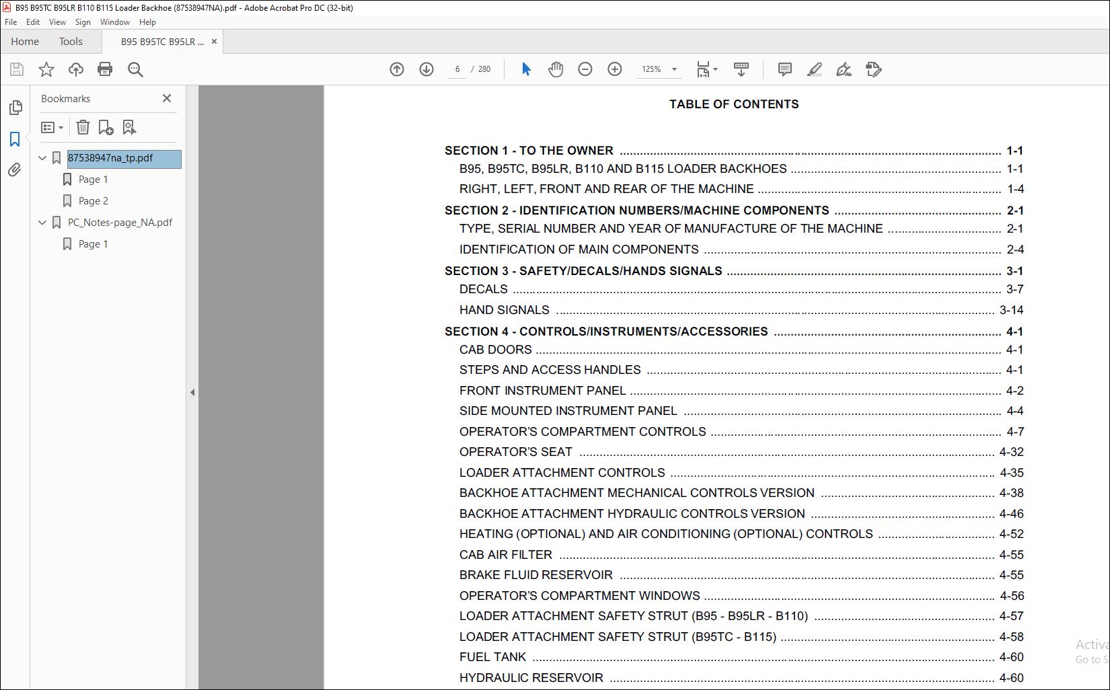Viewport: 1110px width, 690px height.
Task: Close the Bookmarks panel
Action: pos(167,98)
